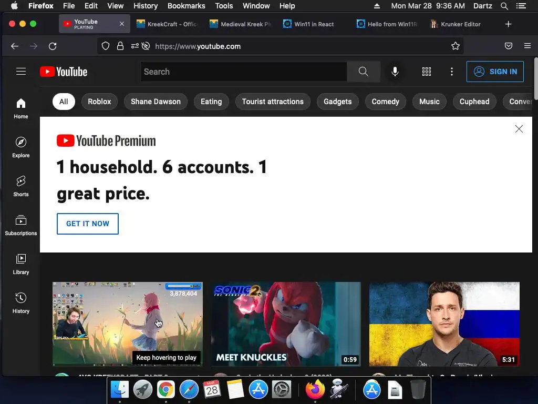Image resolution: width=538 pixels, height=404 pixels.
Task: Open a new tab with the plus button
Action: click(x=509, y=24)
